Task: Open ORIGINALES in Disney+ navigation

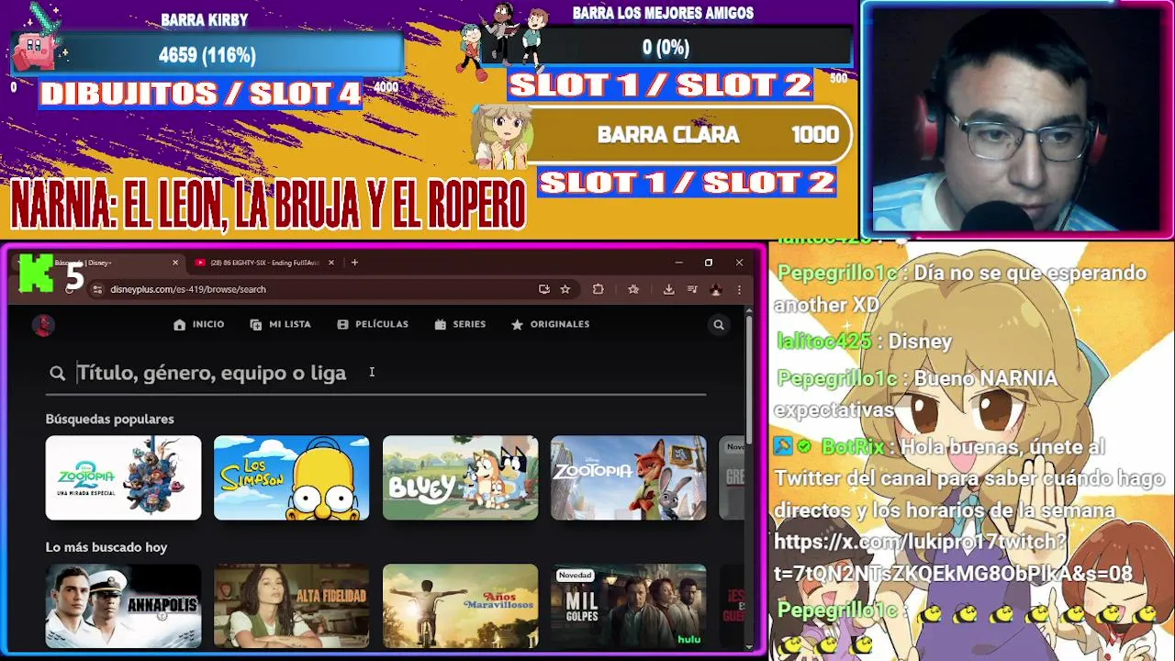Action: pos(550,324)
